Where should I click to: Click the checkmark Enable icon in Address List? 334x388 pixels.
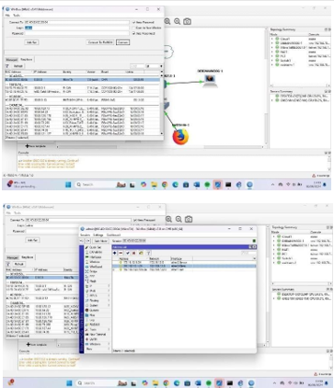pos(128,253)
